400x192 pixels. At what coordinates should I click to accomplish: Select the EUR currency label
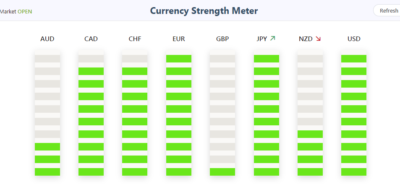pyautogui.click(x=179, y=39)
